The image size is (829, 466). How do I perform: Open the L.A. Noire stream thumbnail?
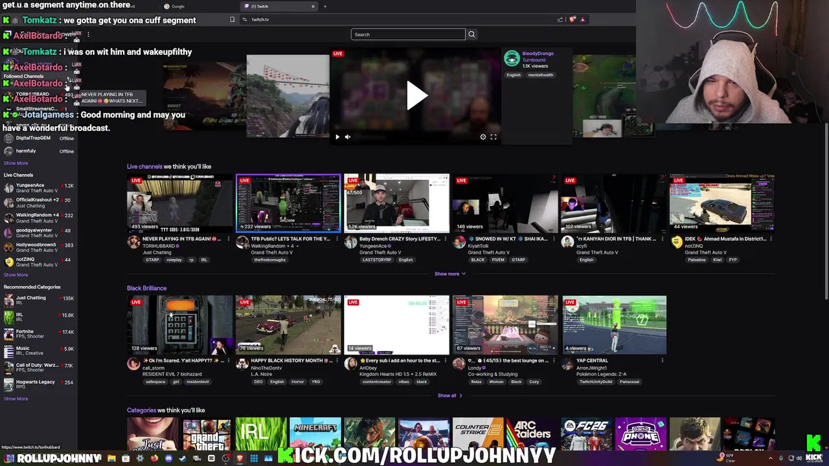(288, 325)
